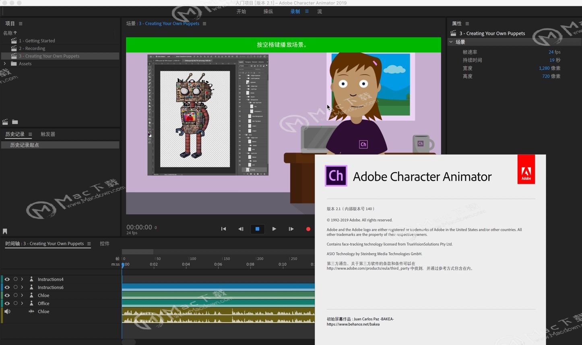
Task: Click the timeline horizontal zoom scrollbar
Action: click(138, 252)
